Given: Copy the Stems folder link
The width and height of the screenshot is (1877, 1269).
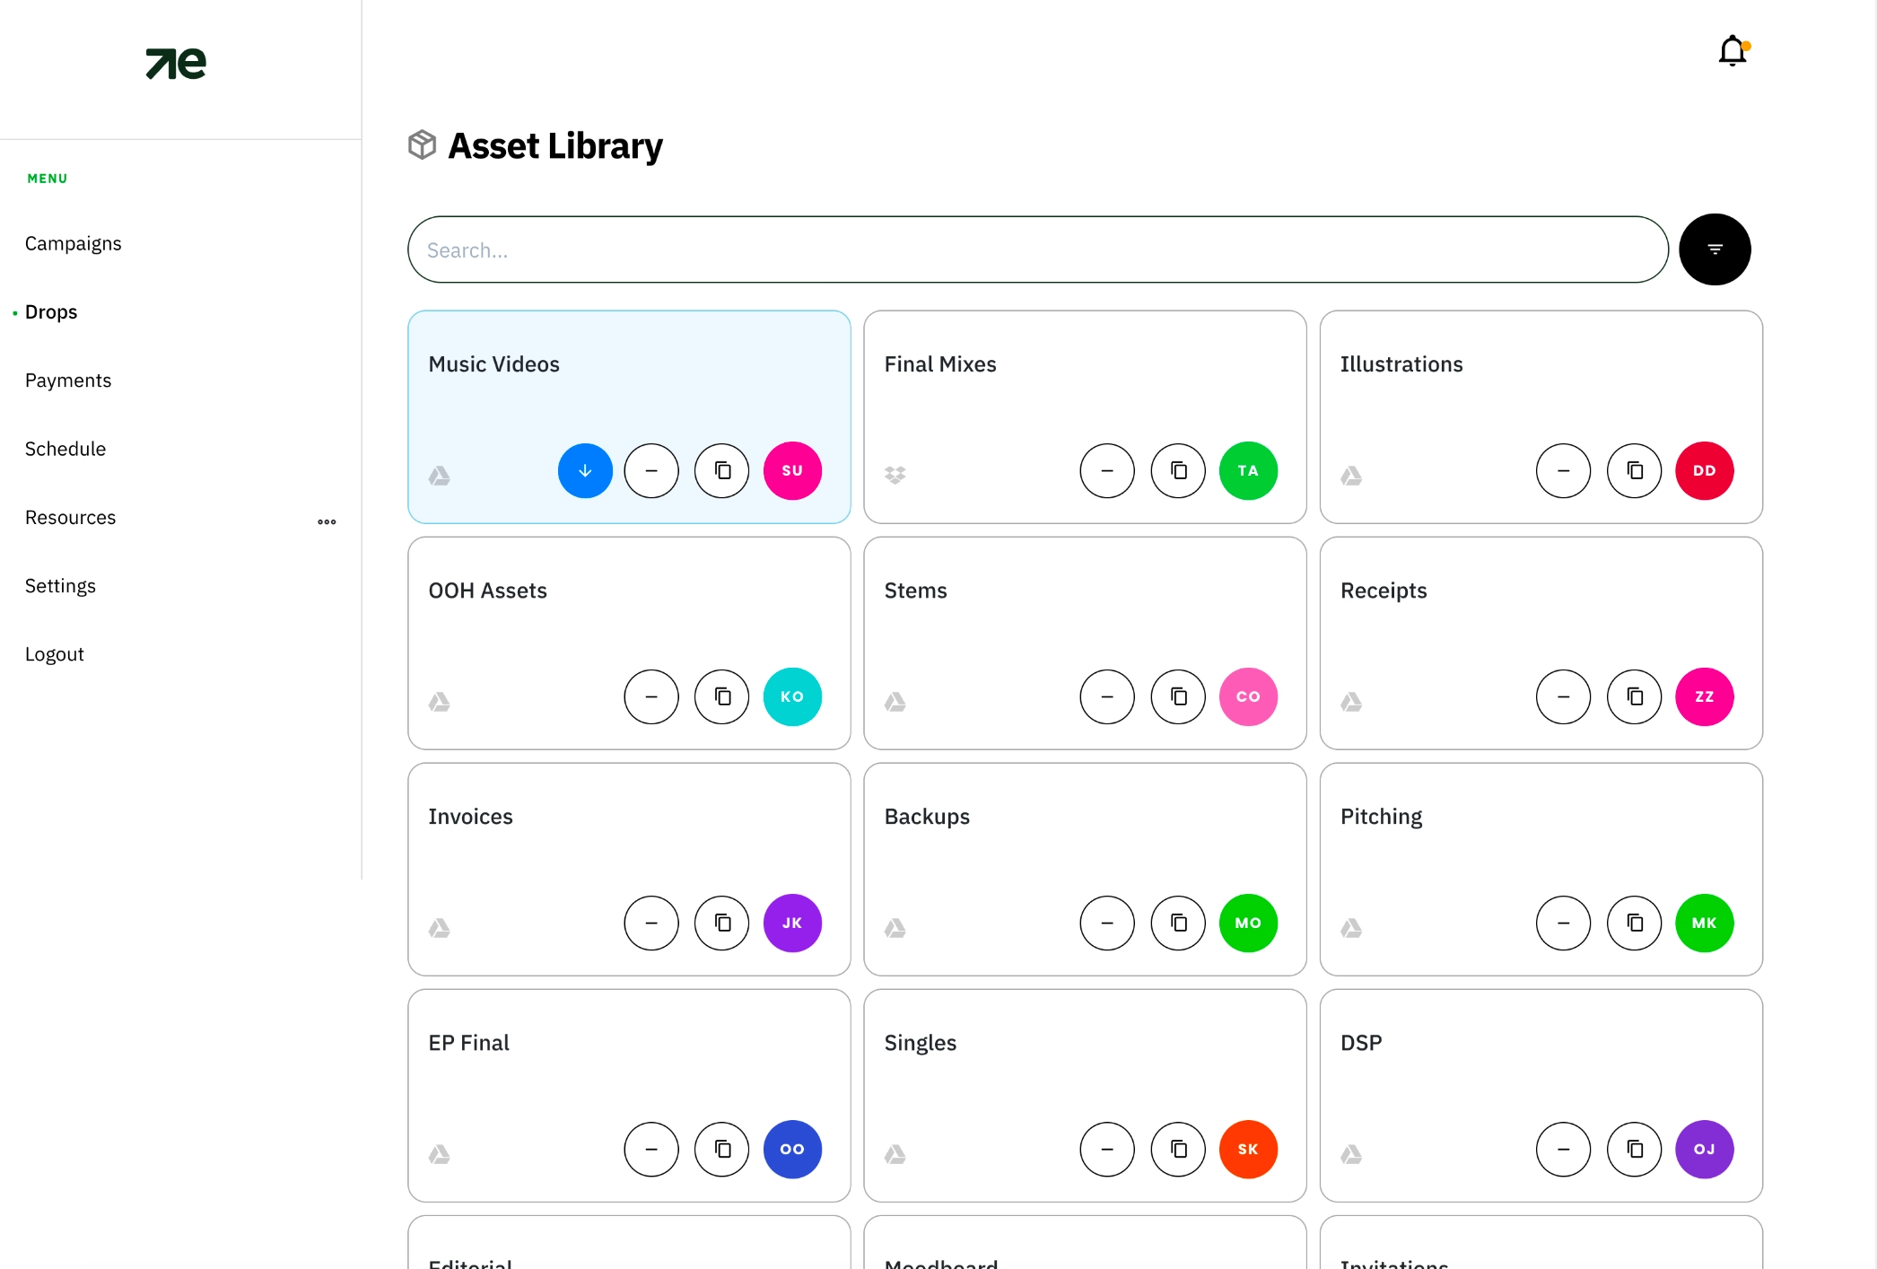Looking at the screenshot, I should coord(1178,696).
